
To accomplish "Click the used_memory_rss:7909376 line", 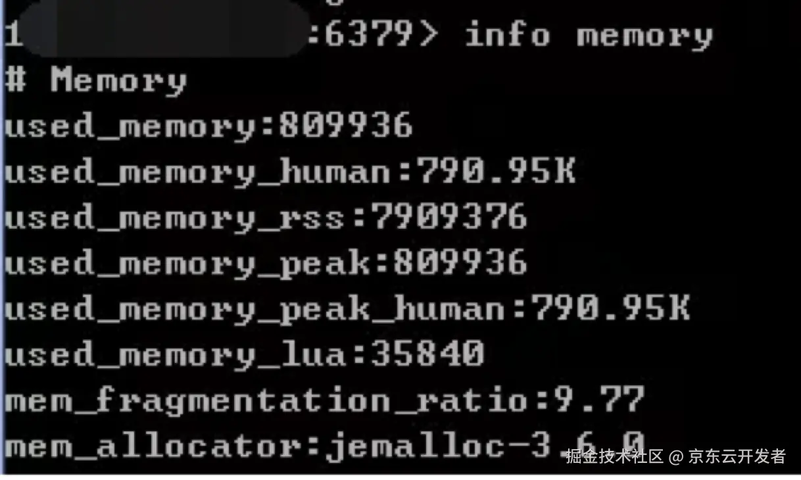I will 266,218.
